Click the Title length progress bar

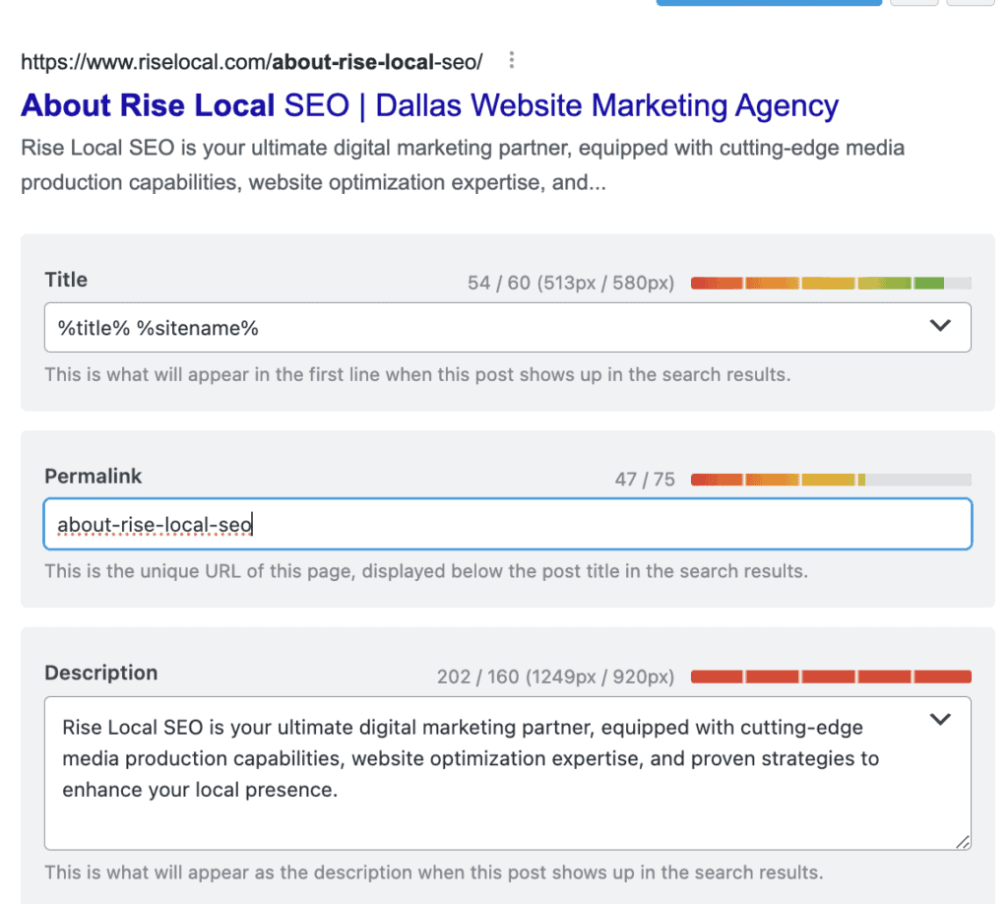tap(830, 284)
